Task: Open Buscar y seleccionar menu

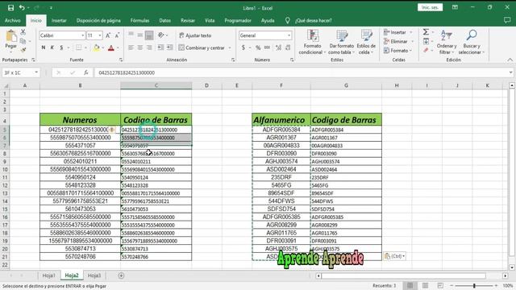Action: pos(471,42)
